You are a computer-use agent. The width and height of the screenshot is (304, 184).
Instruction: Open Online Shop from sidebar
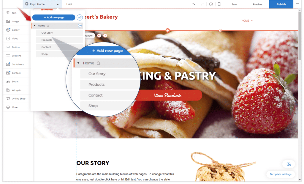click(x=16, y=99)
